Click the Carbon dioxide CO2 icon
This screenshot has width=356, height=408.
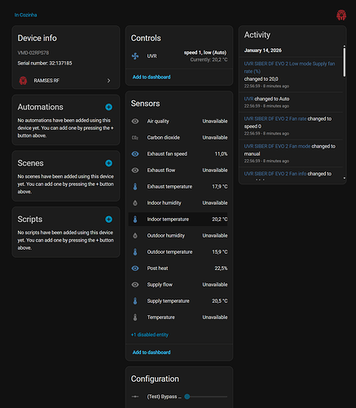click(135, 138)
